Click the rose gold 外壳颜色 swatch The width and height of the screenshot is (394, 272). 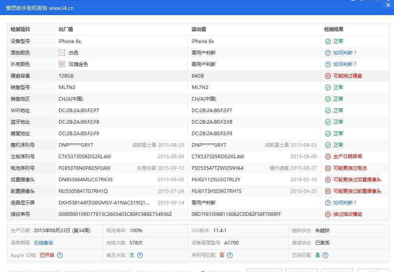pyautogui.click(x=62, y=64)
